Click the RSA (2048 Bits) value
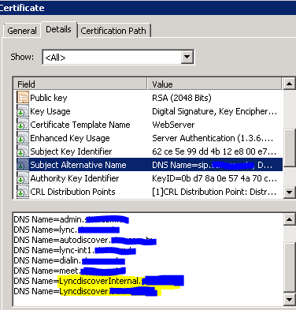Viewport: 296px width, 310px height. click(182, 98)
